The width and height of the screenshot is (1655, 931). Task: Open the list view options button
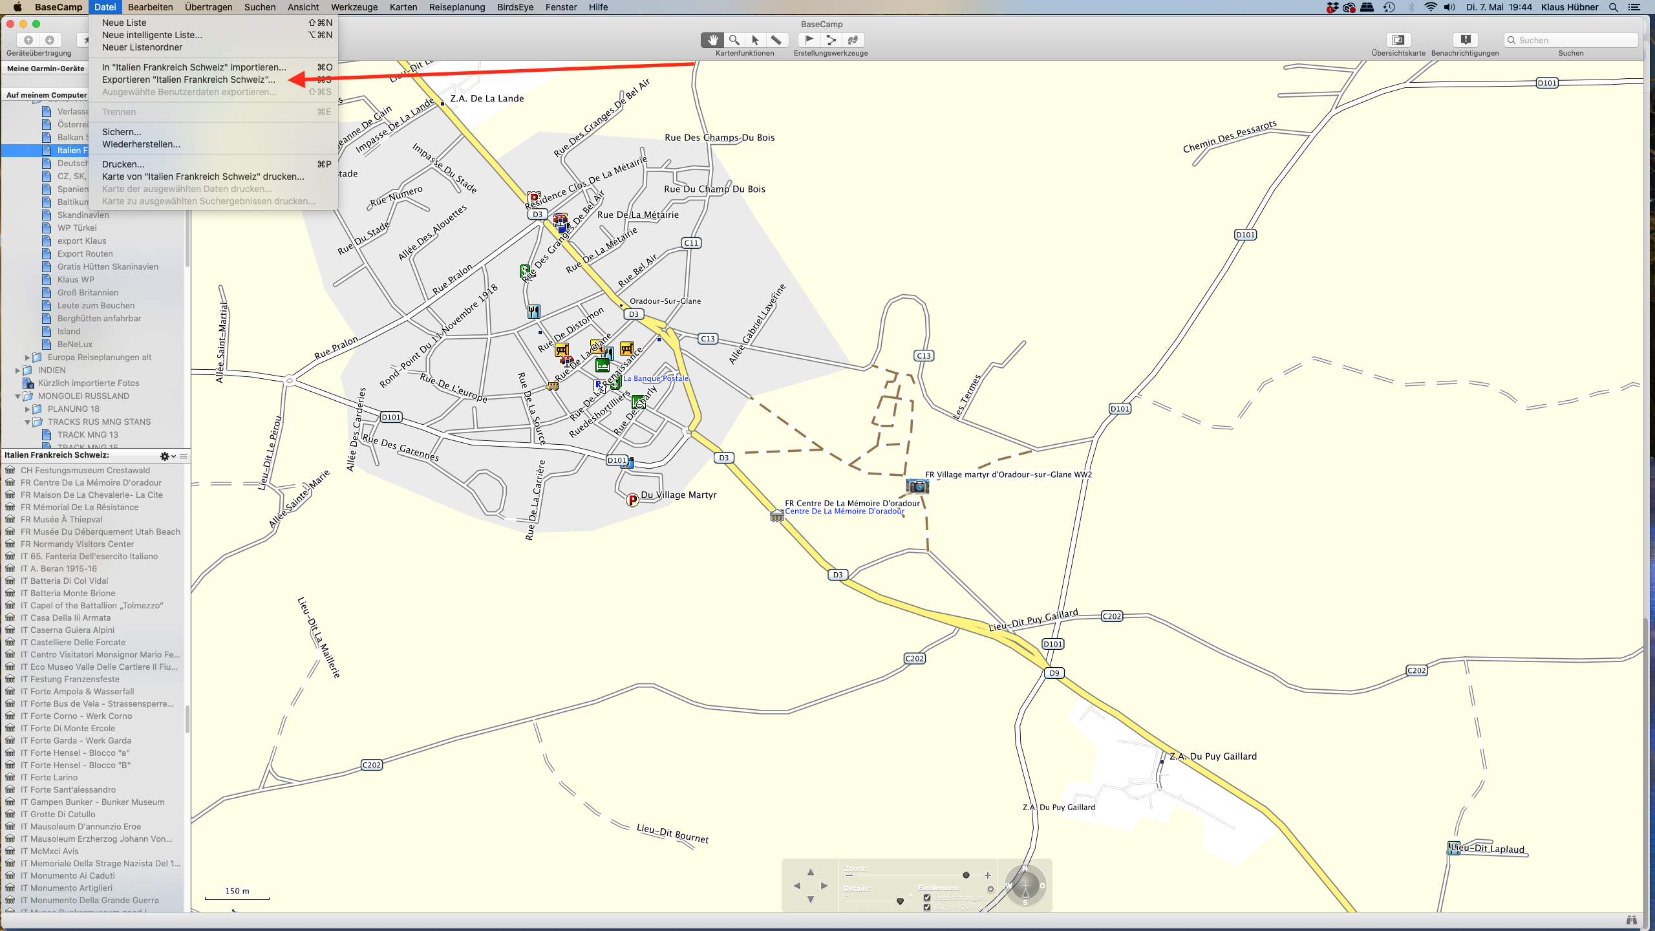click(x=184, y=456)
